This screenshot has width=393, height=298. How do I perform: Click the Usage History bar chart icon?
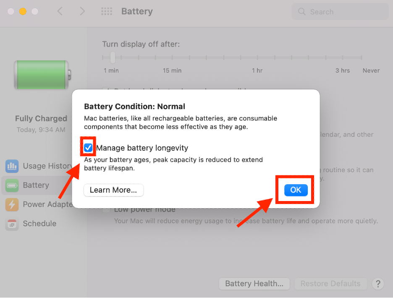(12, 166)
